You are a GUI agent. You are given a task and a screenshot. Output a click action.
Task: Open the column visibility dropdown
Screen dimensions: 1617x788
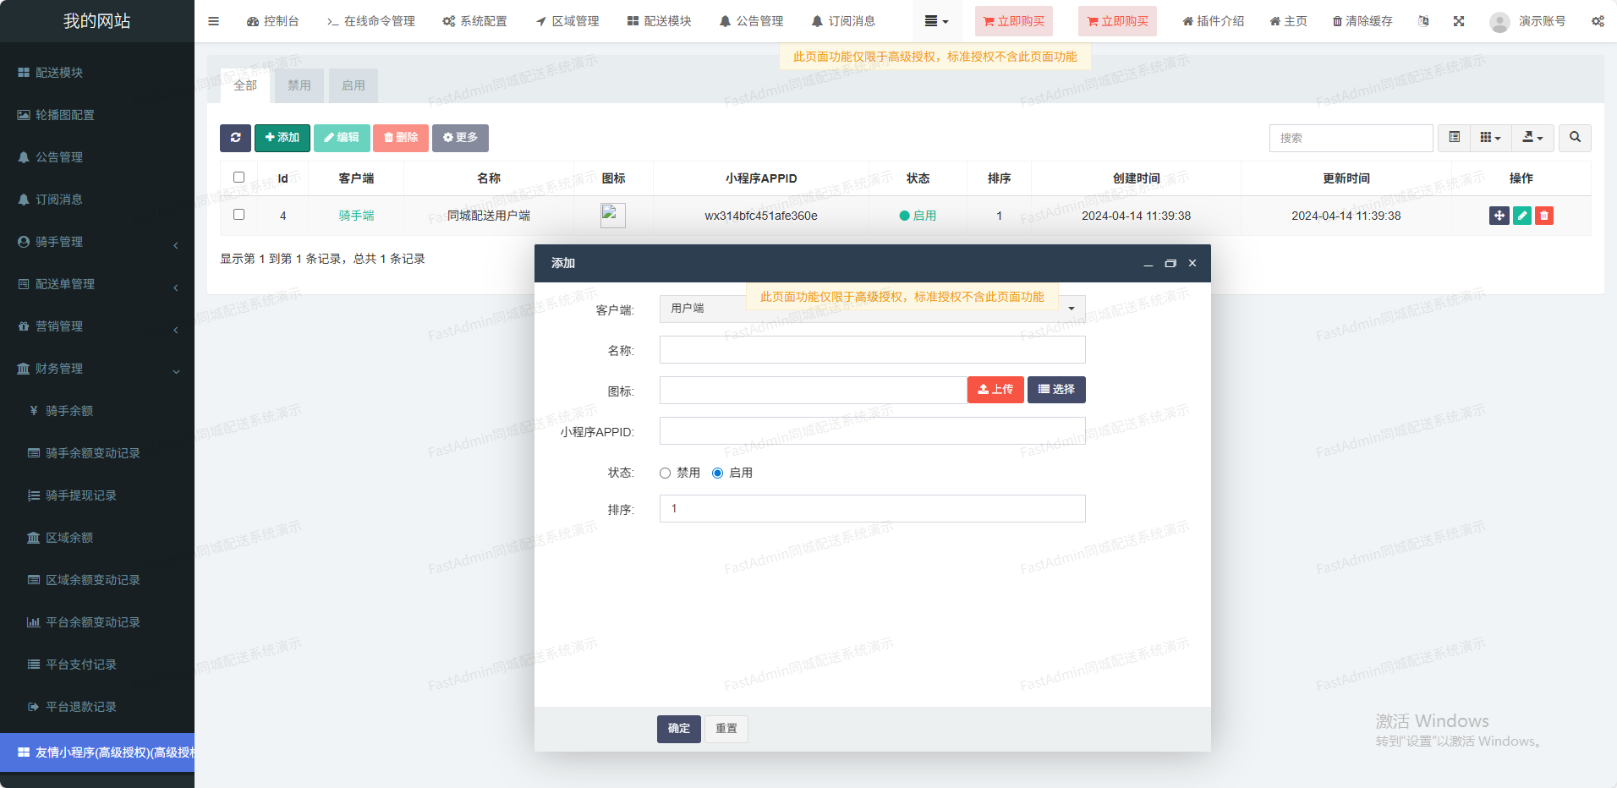coord(1490,138)
